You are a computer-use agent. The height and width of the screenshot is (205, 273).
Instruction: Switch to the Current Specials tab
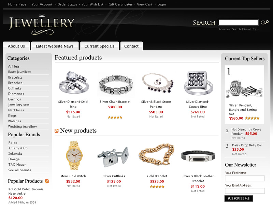pos(99,46)
